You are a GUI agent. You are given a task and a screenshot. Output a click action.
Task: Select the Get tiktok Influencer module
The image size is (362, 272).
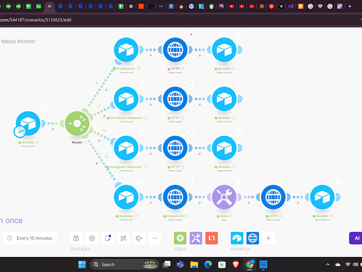coord(126,99)
